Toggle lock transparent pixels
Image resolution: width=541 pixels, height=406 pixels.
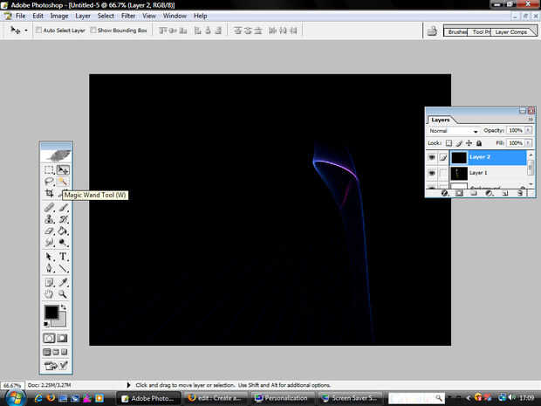coord(449,143)
